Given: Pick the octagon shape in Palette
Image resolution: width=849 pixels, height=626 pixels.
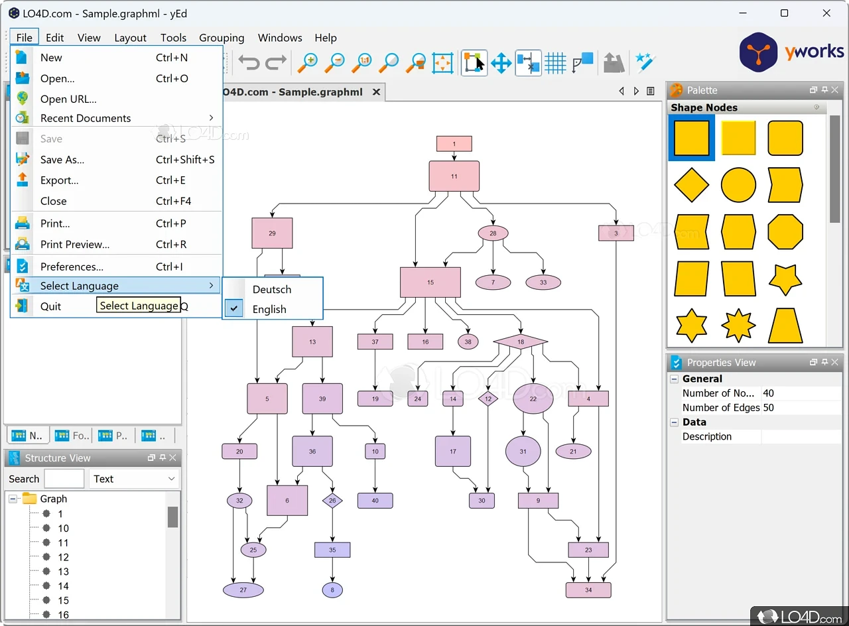Looking at the screenshot, I should pos(785,231).
